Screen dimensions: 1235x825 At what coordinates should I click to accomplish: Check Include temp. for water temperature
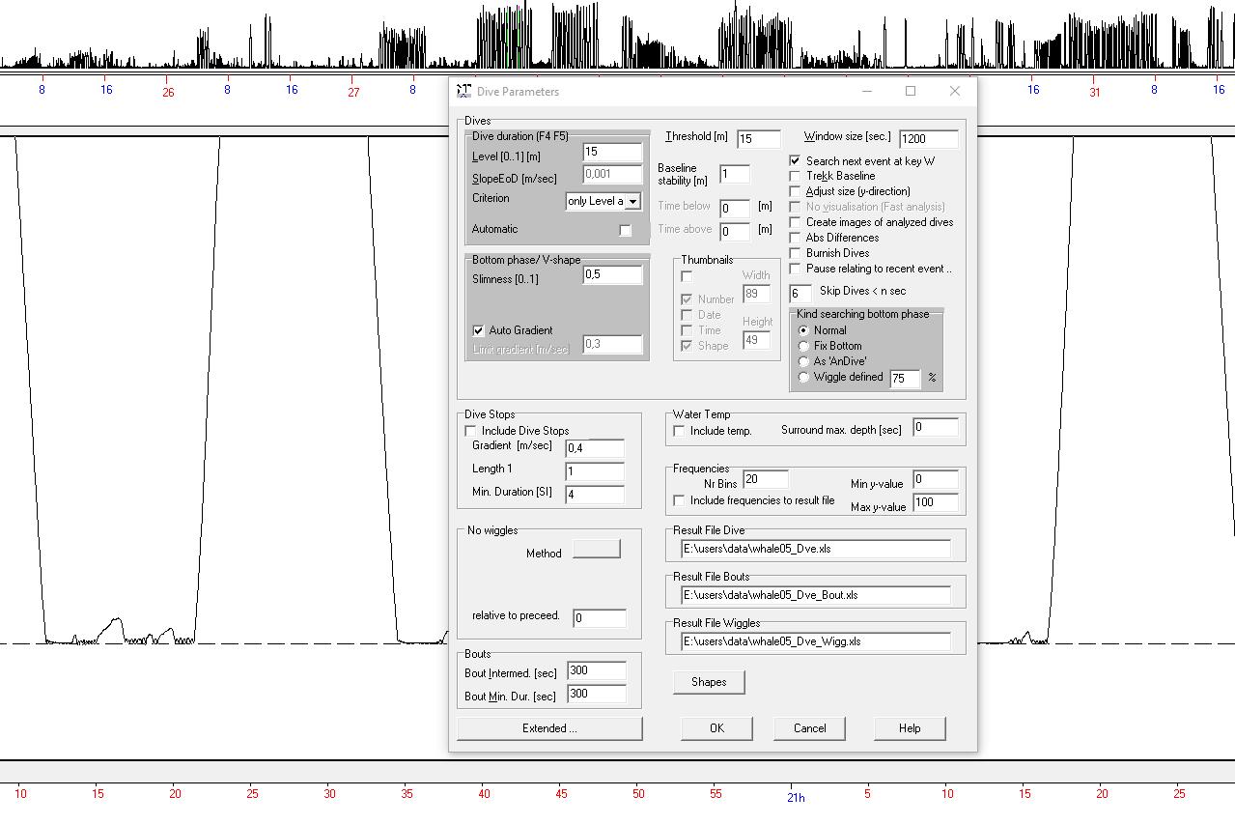680,431
